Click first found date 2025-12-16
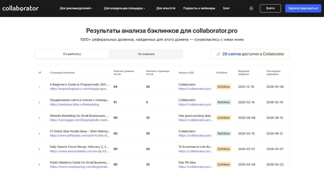 pyautogui.click(x=246, y=87)
